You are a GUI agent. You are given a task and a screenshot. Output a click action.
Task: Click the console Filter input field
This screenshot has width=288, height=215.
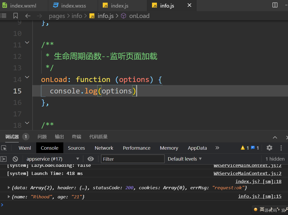[133, 159]
